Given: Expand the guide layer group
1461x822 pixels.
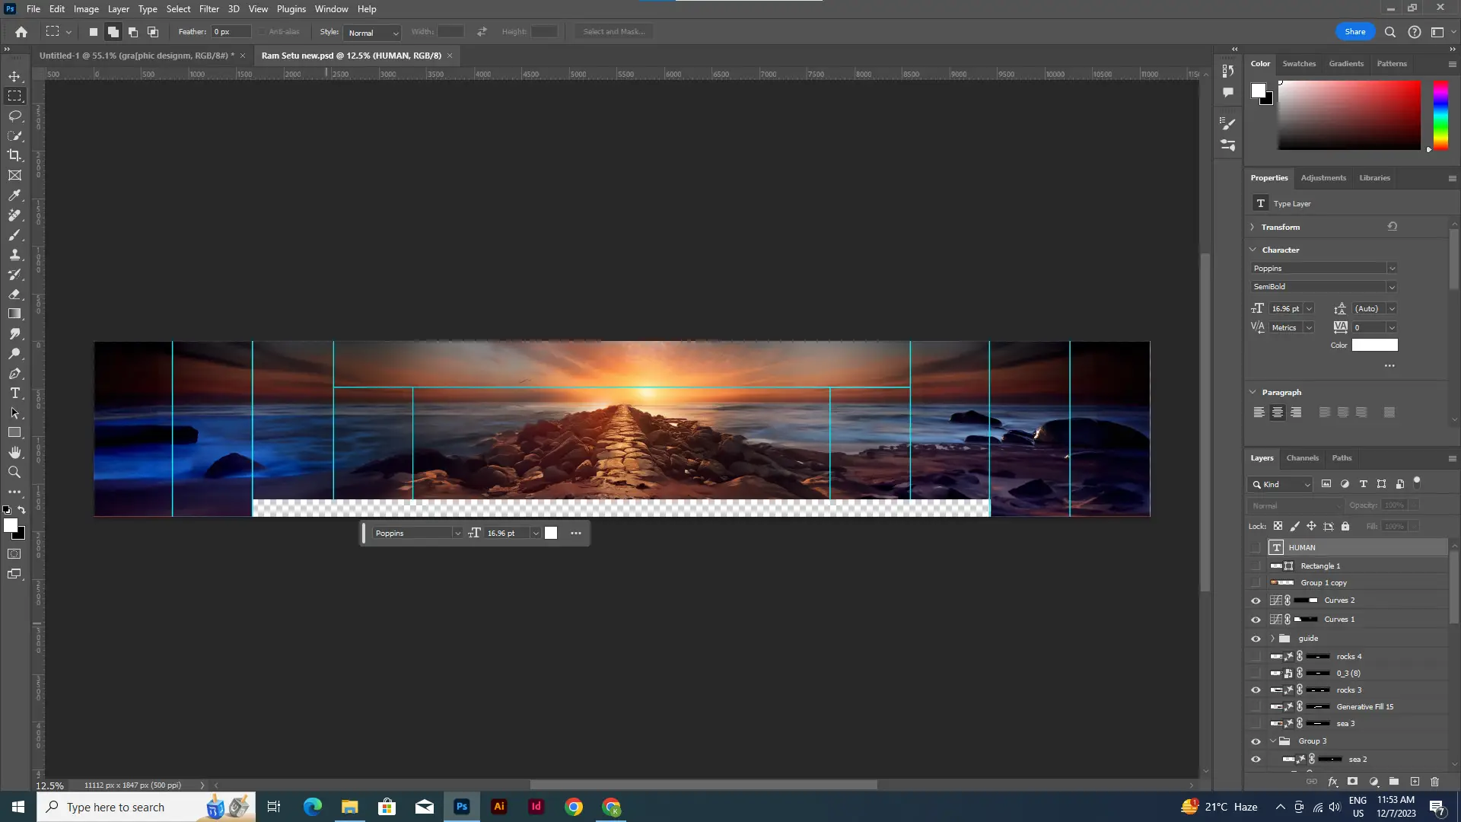Looking at the screenshot, I should coord(1272,639).
